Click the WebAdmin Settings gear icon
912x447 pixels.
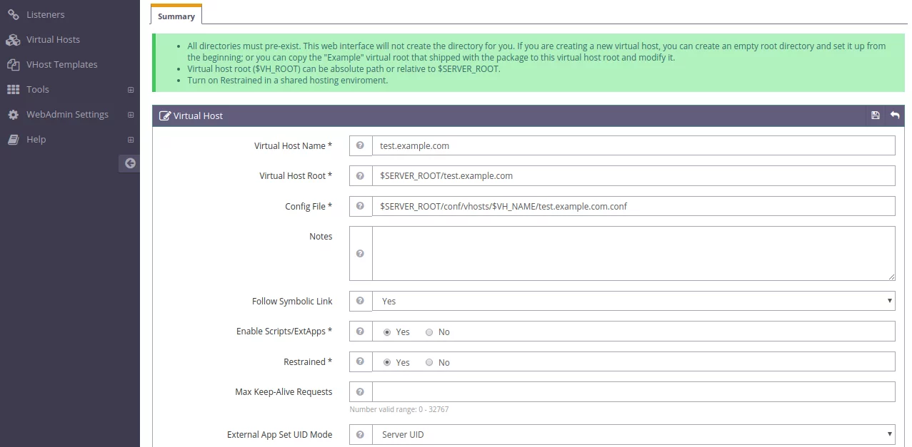pos(13,114)
